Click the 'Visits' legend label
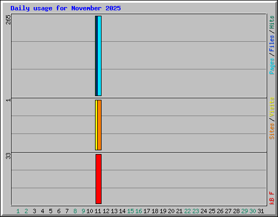 pos(272,107)
